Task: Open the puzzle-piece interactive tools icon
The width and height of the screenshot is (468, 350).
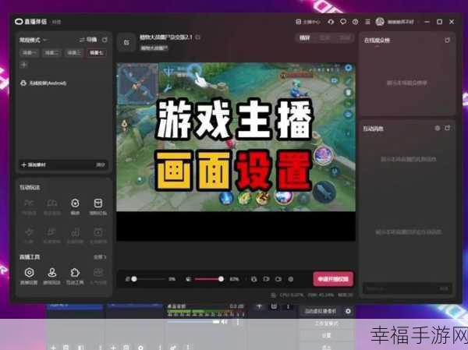Action: 75,276
